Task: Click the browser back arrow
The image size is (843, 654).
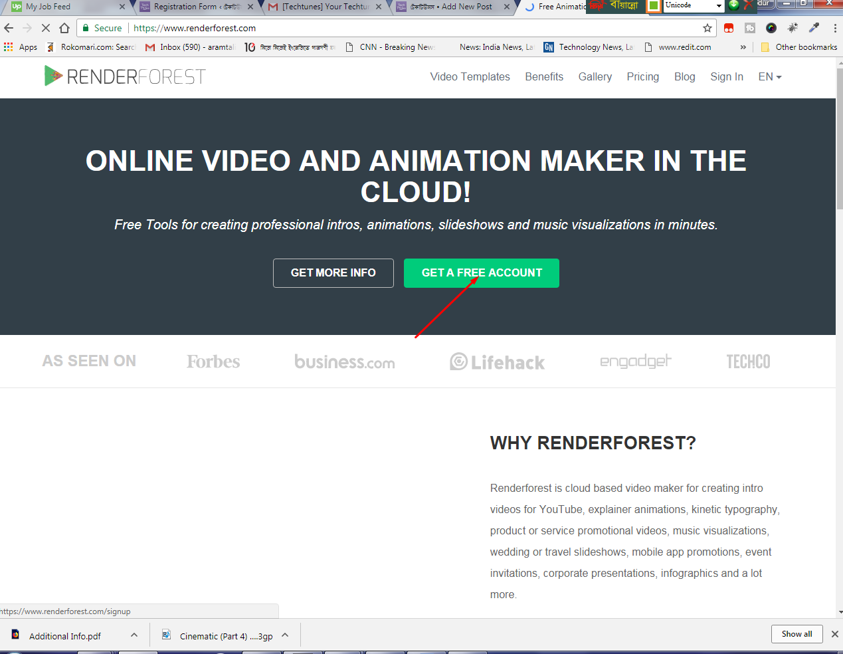Action: 9,28
